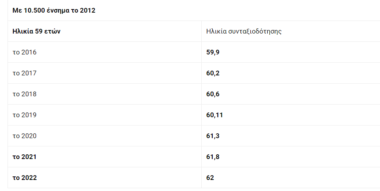
Task: Click the value 59,9
Action: point(213,52)
